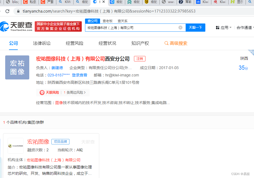This screenshot has width=254, height=178.
Task: Select the 查老板 search tab
Action: coord(107,21)
